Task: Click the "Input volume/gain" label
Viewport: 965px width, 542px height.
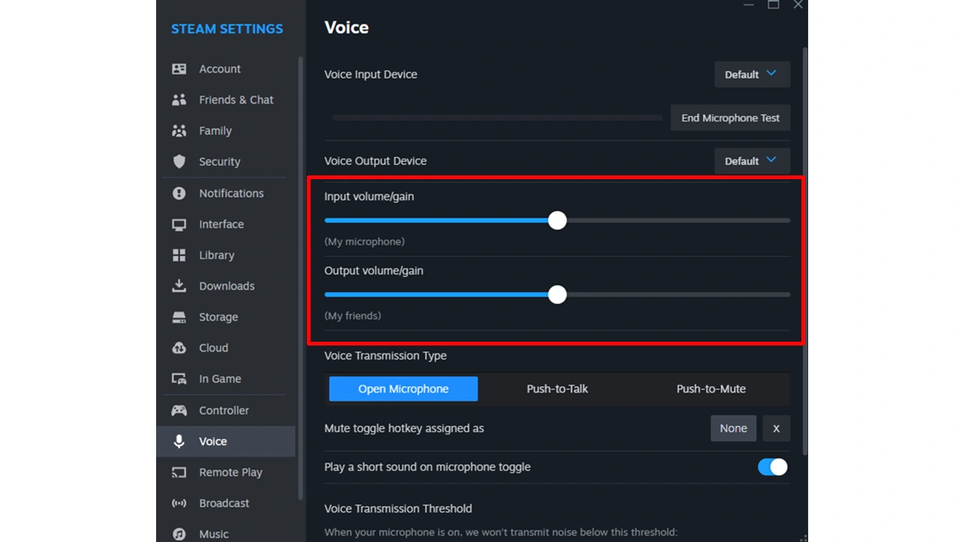Action: pyautogui.click(x=369, y=196)
